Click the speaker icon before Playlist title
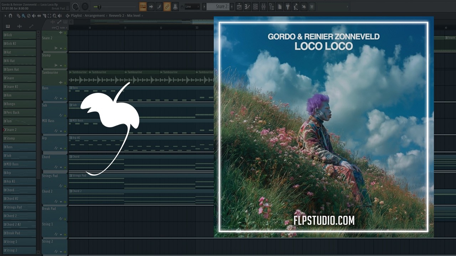Image resolution: width=456 pixels, height=256 pixels. pos(67,16)
